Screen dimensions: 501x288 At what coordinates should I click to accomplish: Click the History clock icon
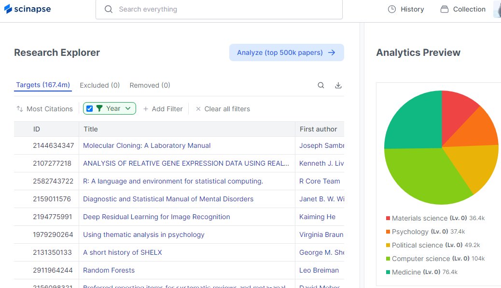[x=392, y=9]
